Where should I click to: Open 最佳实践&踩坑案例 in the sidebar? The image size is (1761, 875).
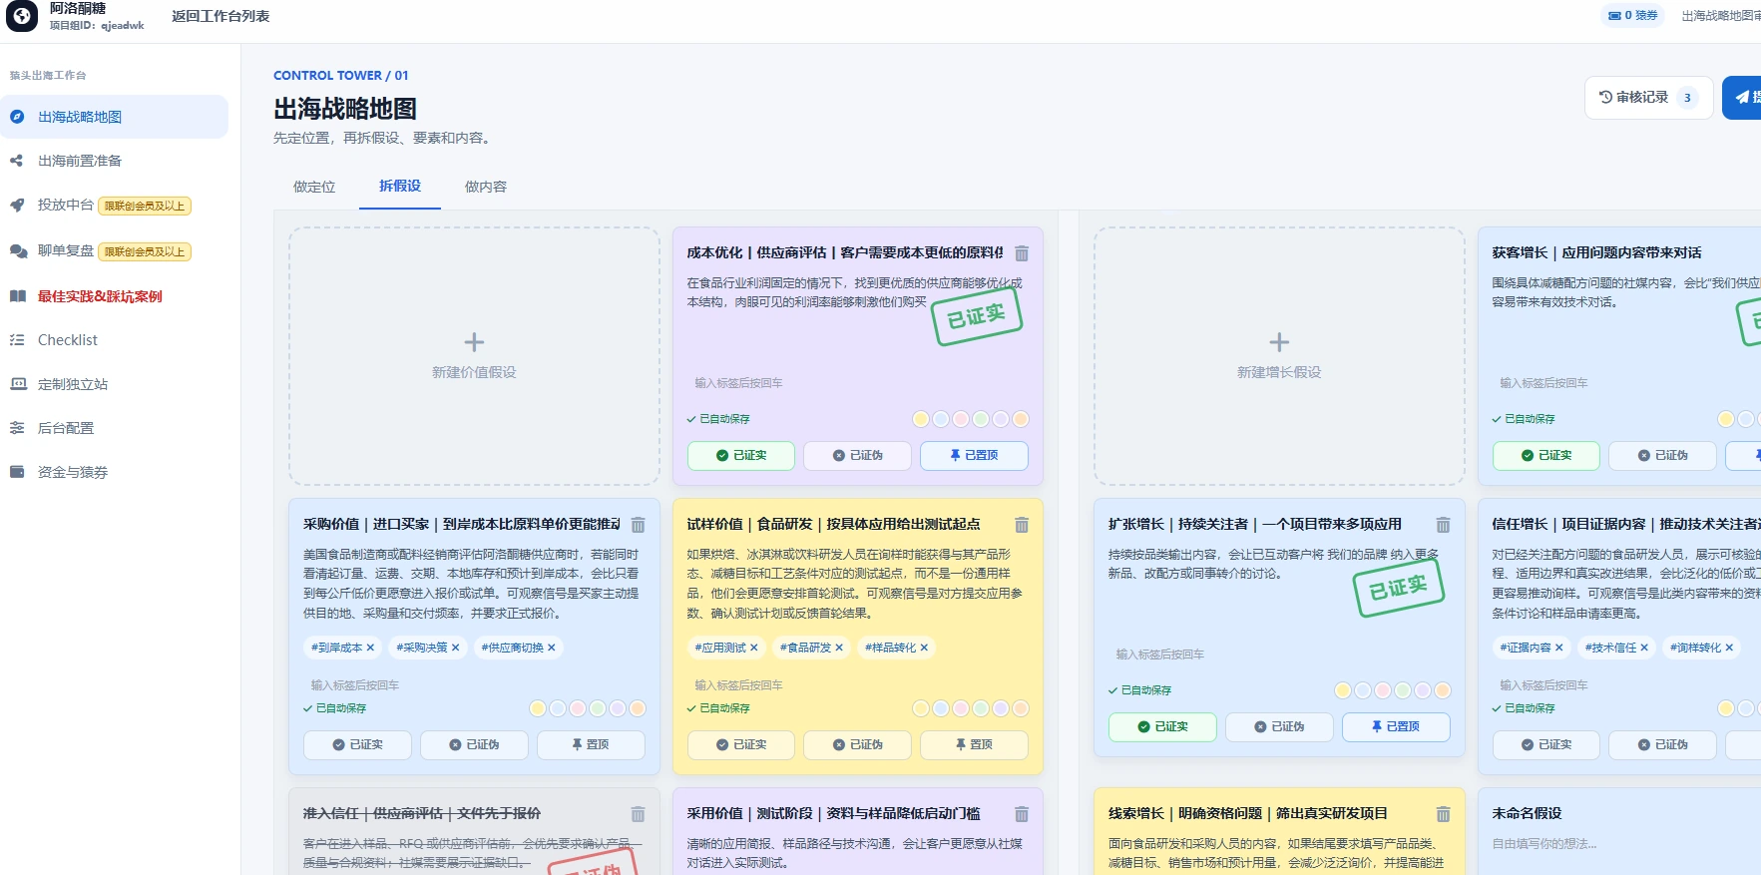point(115,296)
